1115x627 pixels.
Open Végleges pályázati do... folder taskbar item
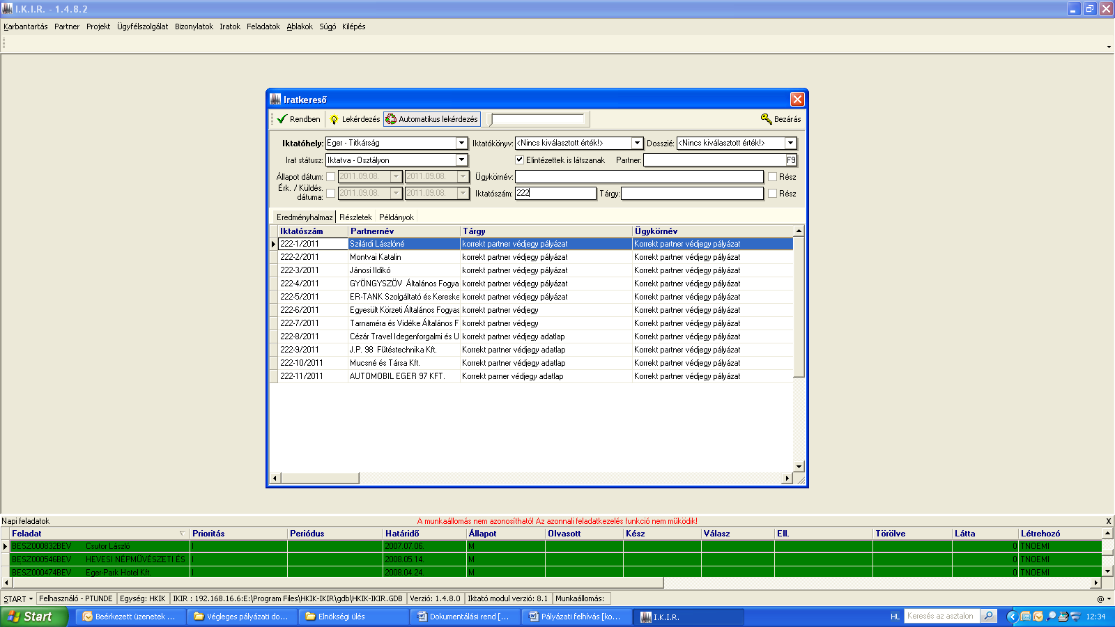click(241, 617)
